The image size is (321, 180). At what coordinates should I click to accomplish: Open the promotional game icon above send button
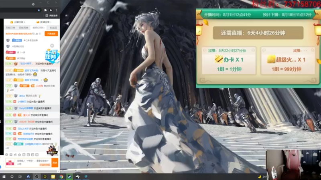coord(53,151)
